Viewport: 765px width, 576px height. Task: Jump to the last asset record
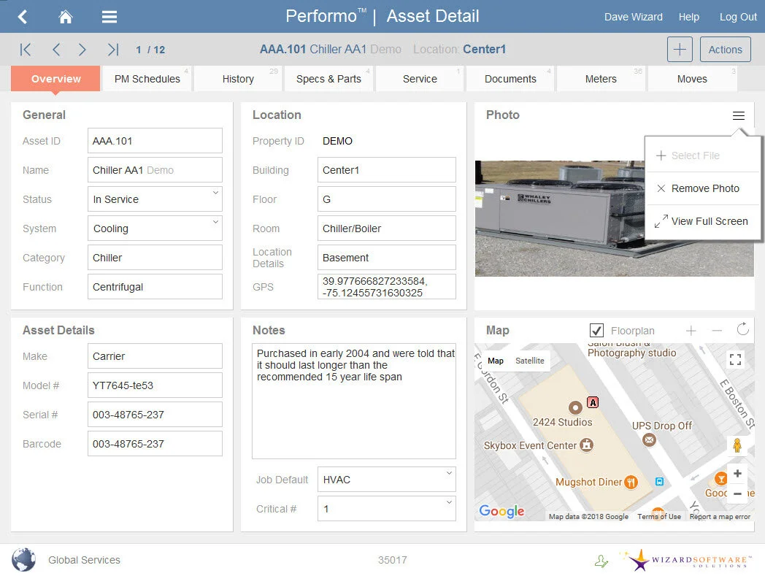click(x=112, y=50)
